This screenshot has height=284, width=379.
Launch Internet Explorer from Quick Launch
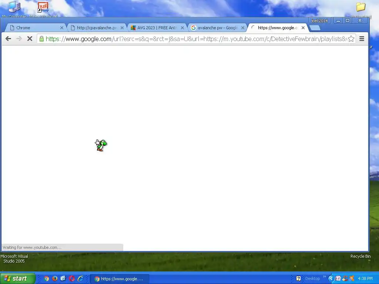coord(80,278)
